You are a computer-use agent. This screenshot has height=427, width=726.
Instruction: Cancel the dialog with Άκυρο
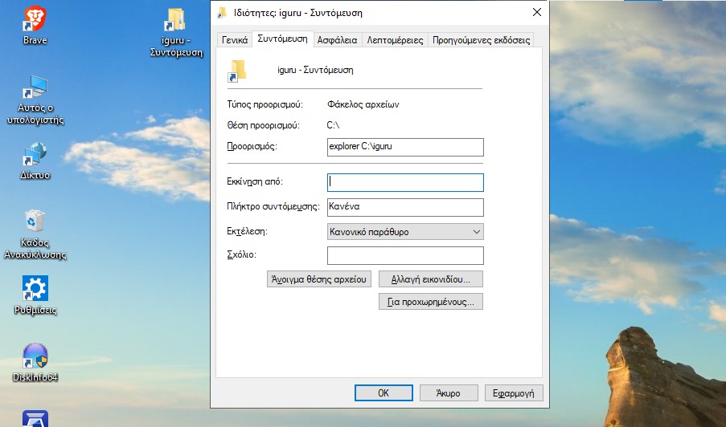(448, 392)
